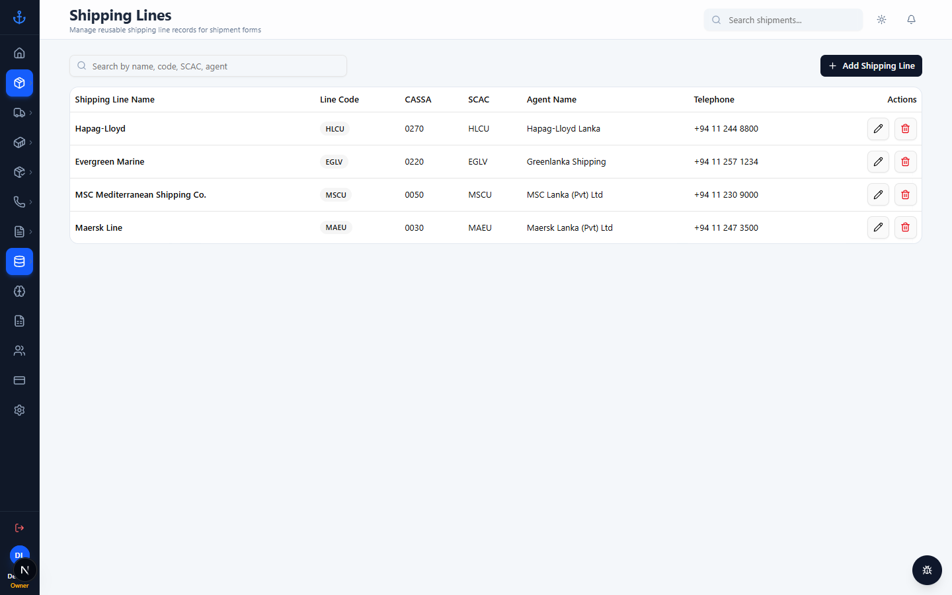Click the Hapag-Lloyd name cell
This screenshot has width=952, height=595.
click(x=100, y=129)
